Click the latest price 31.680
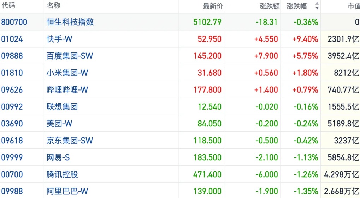Viewport: 360px width, 198px height. click(209, 73)
